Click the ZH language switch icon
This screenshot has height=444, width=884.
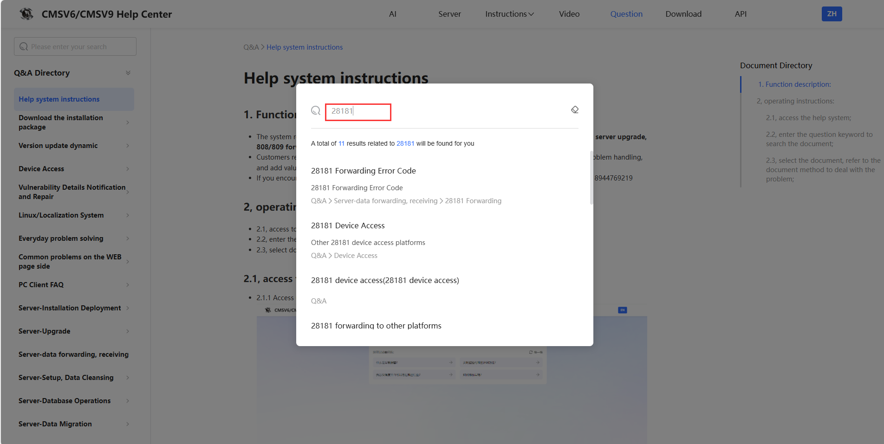coord(832,14)
